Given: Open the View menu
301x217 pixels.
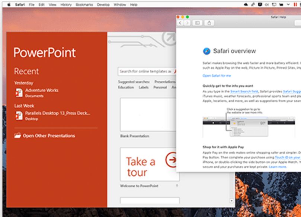Looking at the screenshot, I should pos(52,4).
